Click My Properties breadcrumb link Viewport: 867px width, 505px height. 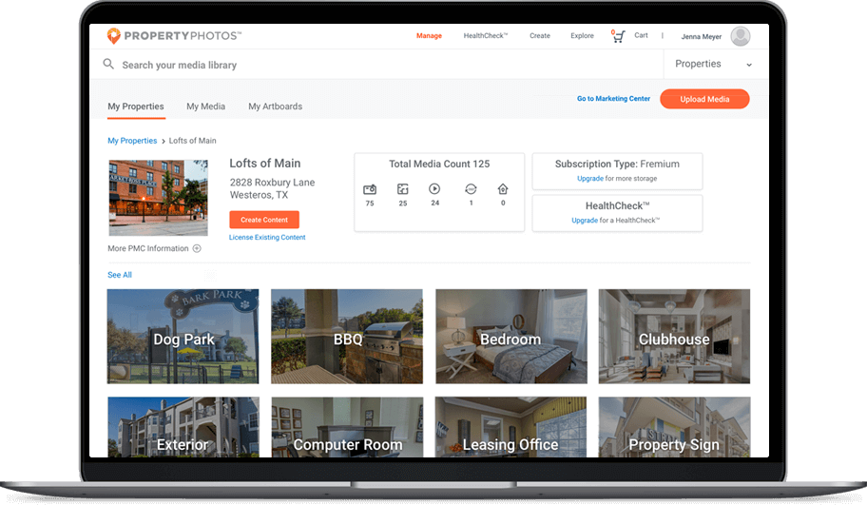[x=132, y=141]
